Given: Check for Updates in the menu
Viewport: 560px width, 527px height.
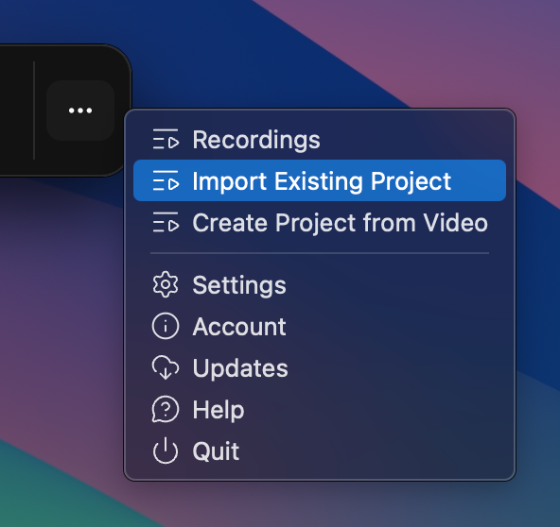Looking at the screenshot, I should pyautogui.click(x=320, y=368).
